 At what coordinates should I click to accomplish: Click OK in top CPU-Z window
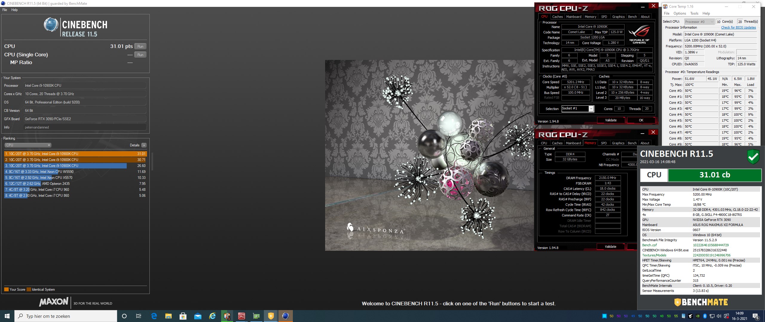(x=641, y=120)
